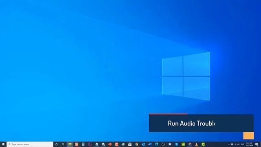Click the ENG language indicator
Image resolution: width=261 pixels, height=147 pixels.
point(243,144)
